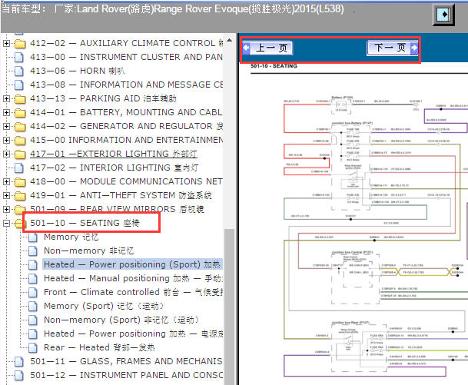Open the Non-memory 非记忆 seating diagram
Image resolution: width=468 pixels, height=385 pixels.
click(88, 251)
